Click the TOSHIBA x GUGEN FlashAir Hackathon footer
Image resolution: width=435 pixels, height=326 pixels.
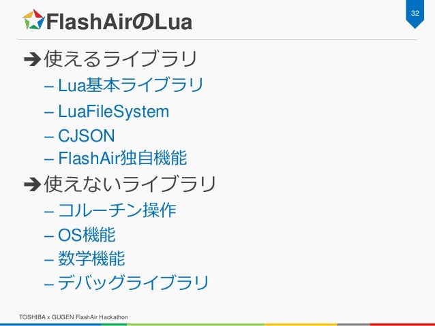tap(74, 317)
